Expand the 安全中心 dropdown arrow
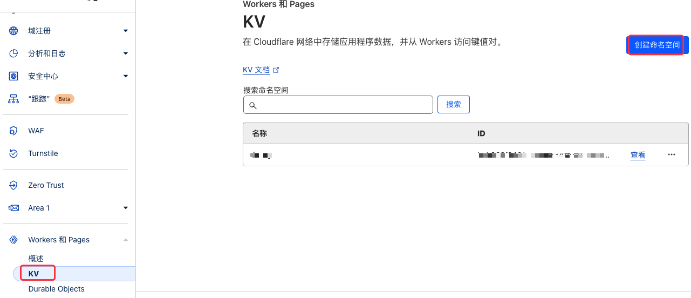This screenshot has width=691, height=298. coord(126,76)
